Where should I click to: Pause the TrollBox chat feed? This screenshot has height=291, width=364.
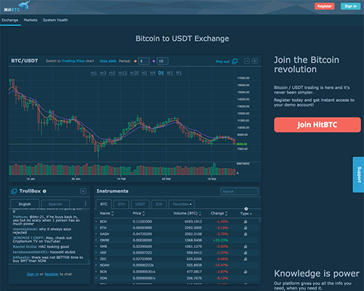pyautogui.click(x=83, y=191)
